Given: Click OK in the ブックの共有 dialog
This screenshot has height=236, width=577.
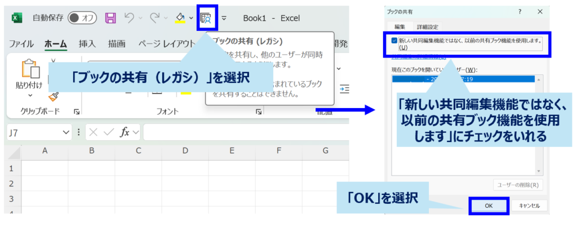Looking at the screenshot, I should click(489, 206).
